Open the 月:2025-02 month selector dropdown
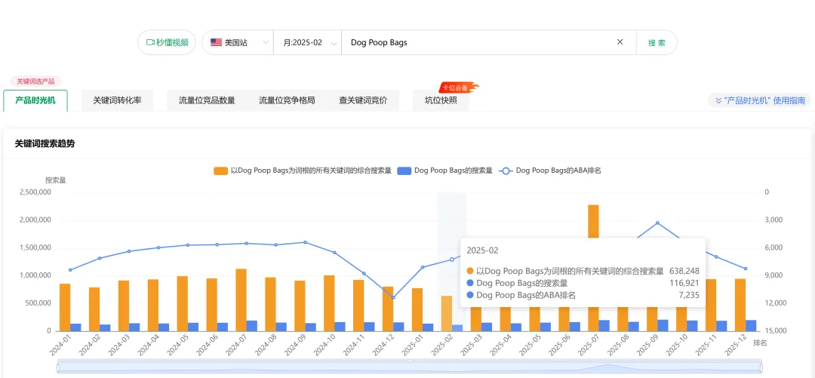The image size is (815, 378). (x=307, y=42)
